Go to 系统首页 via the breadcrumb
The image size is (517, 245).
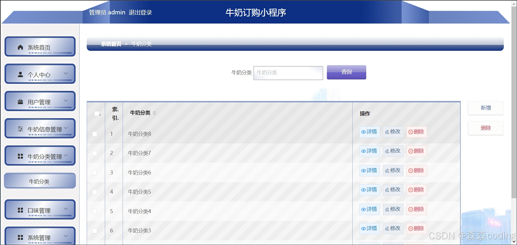coord(111,44)
